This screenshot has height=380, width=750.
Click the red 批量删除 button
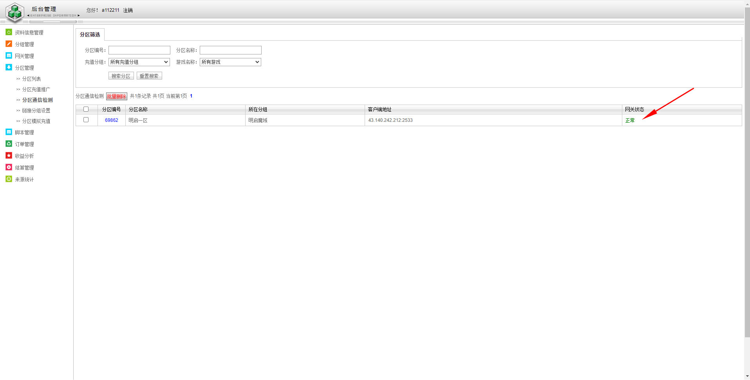pos(117,96)
